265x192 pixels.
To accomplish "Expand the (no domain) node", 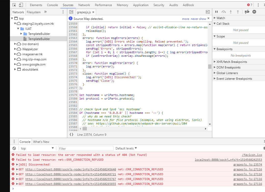I will [15, 44].
